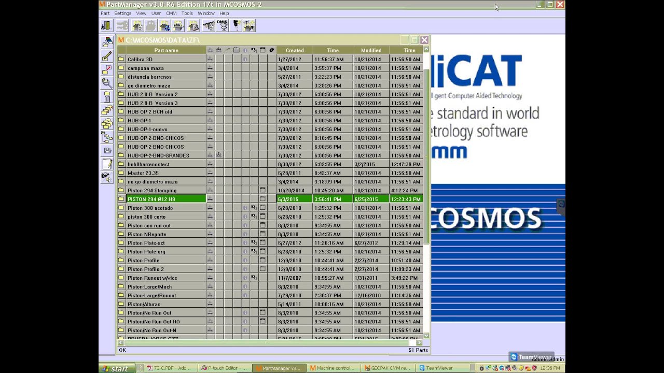This screenshot has height=373, width=664.
Task: Switch to GEOPAK CMM taskbar item
Action: pyautogui.click(x=388, y=368)
